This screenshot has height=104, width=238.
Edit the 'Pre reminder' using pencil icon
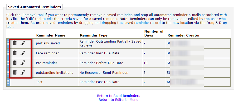[23, 63]
